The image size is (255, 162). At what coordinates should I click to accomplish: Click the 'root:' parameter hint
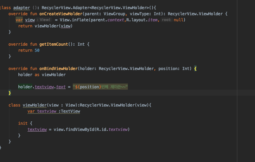click(167, 20)
